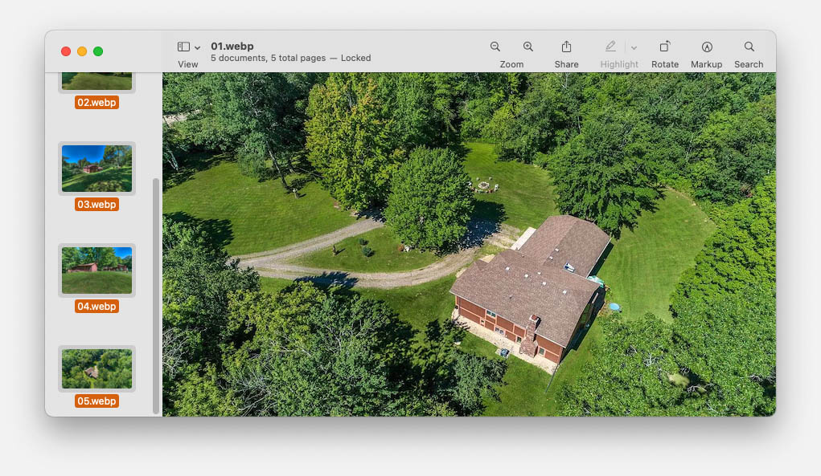Toggle the sidebar View icon
This screenshot has height=476, width=821.
(x=183, y=47)
